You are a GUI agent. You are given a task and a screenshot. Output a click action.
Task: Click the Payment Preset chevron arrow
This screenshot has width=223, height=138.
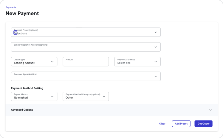pos(156,32)
